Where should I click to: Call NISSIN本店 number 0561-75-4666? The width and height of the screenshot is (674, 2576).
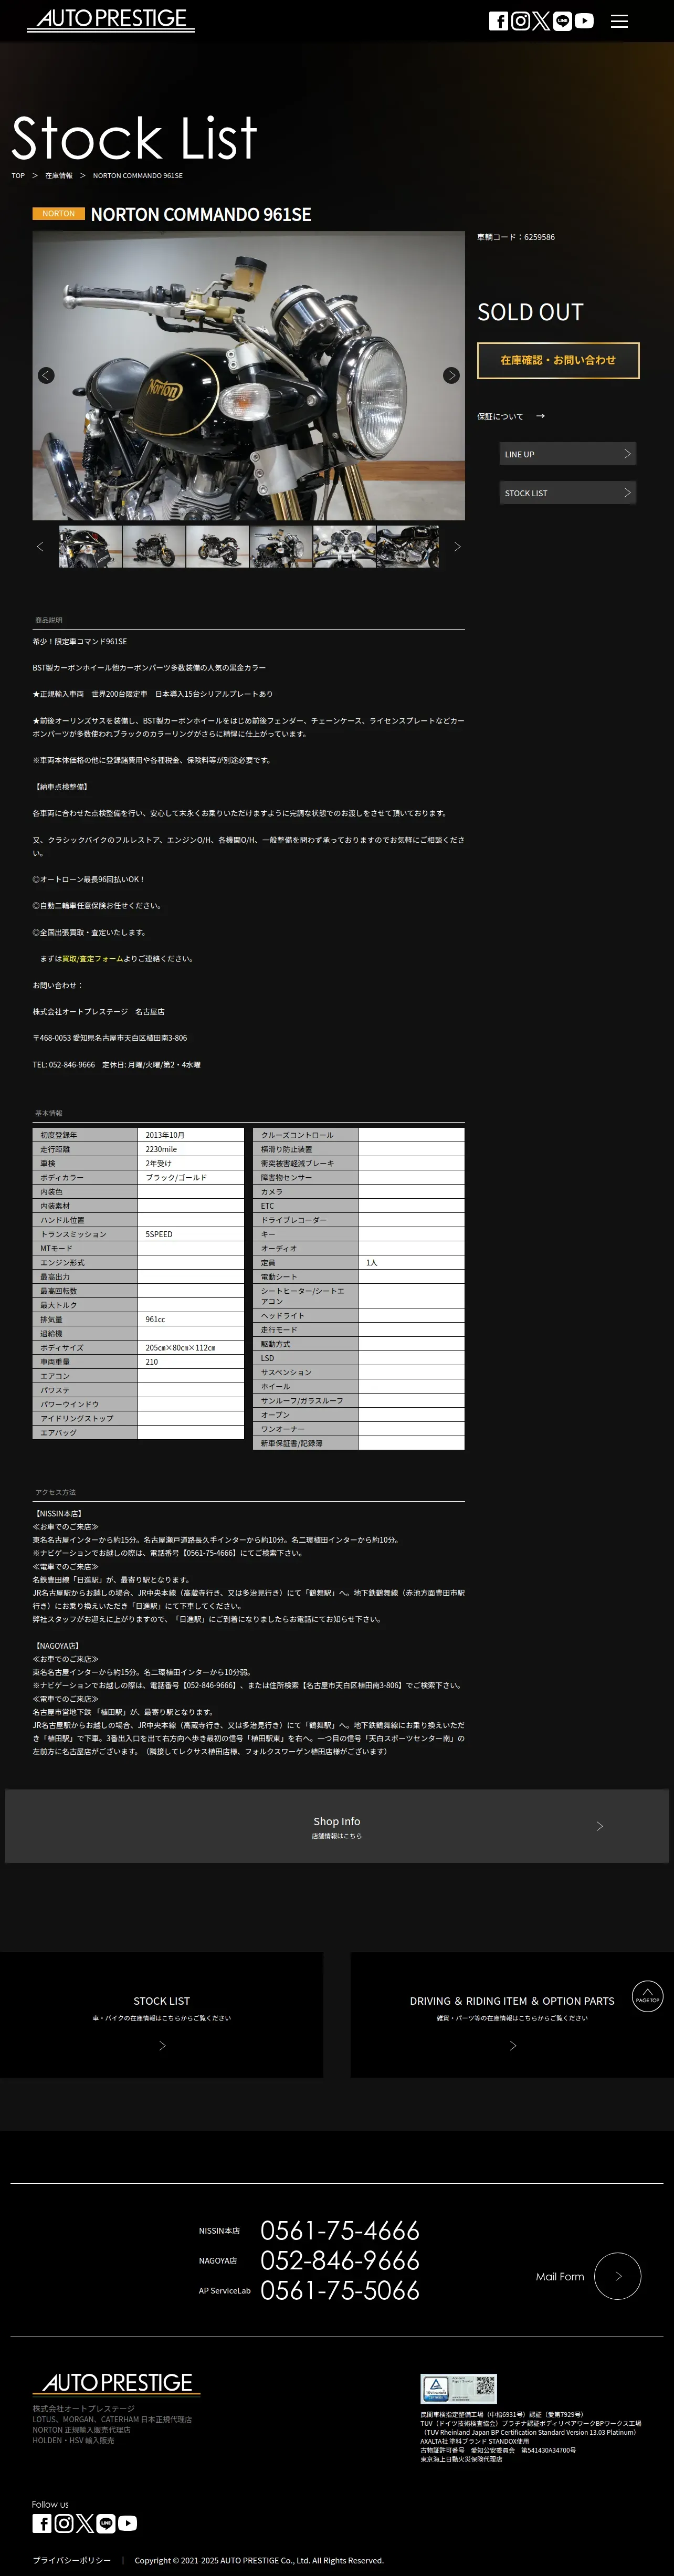tap(340, 2230)
